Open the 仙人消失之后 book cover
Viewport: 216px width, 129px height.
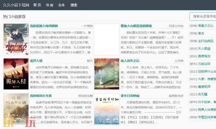tap(107, 74)
